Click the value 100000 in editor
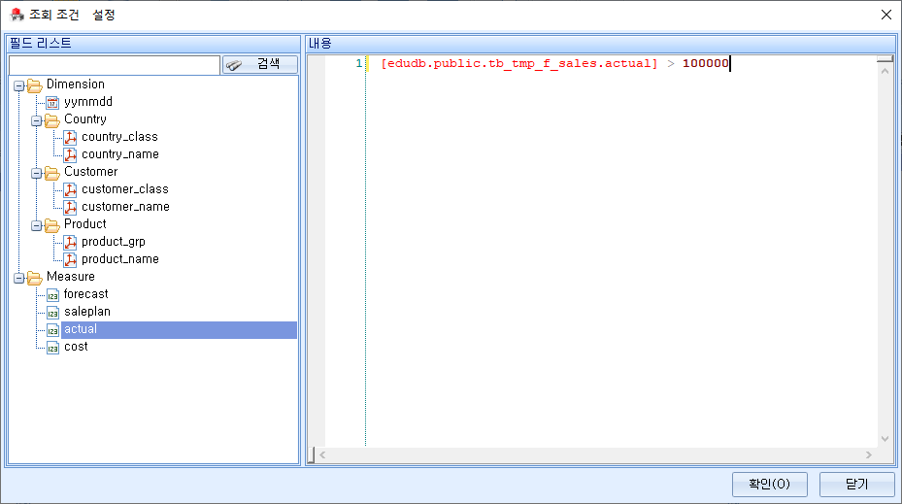Screen dimensions: 902x504 705,63
